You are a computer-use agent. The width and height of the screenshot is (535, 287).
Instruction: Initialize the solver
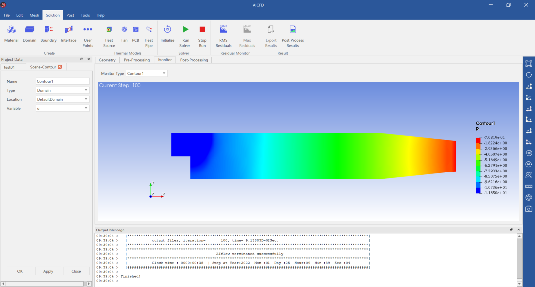pos(167,33)
